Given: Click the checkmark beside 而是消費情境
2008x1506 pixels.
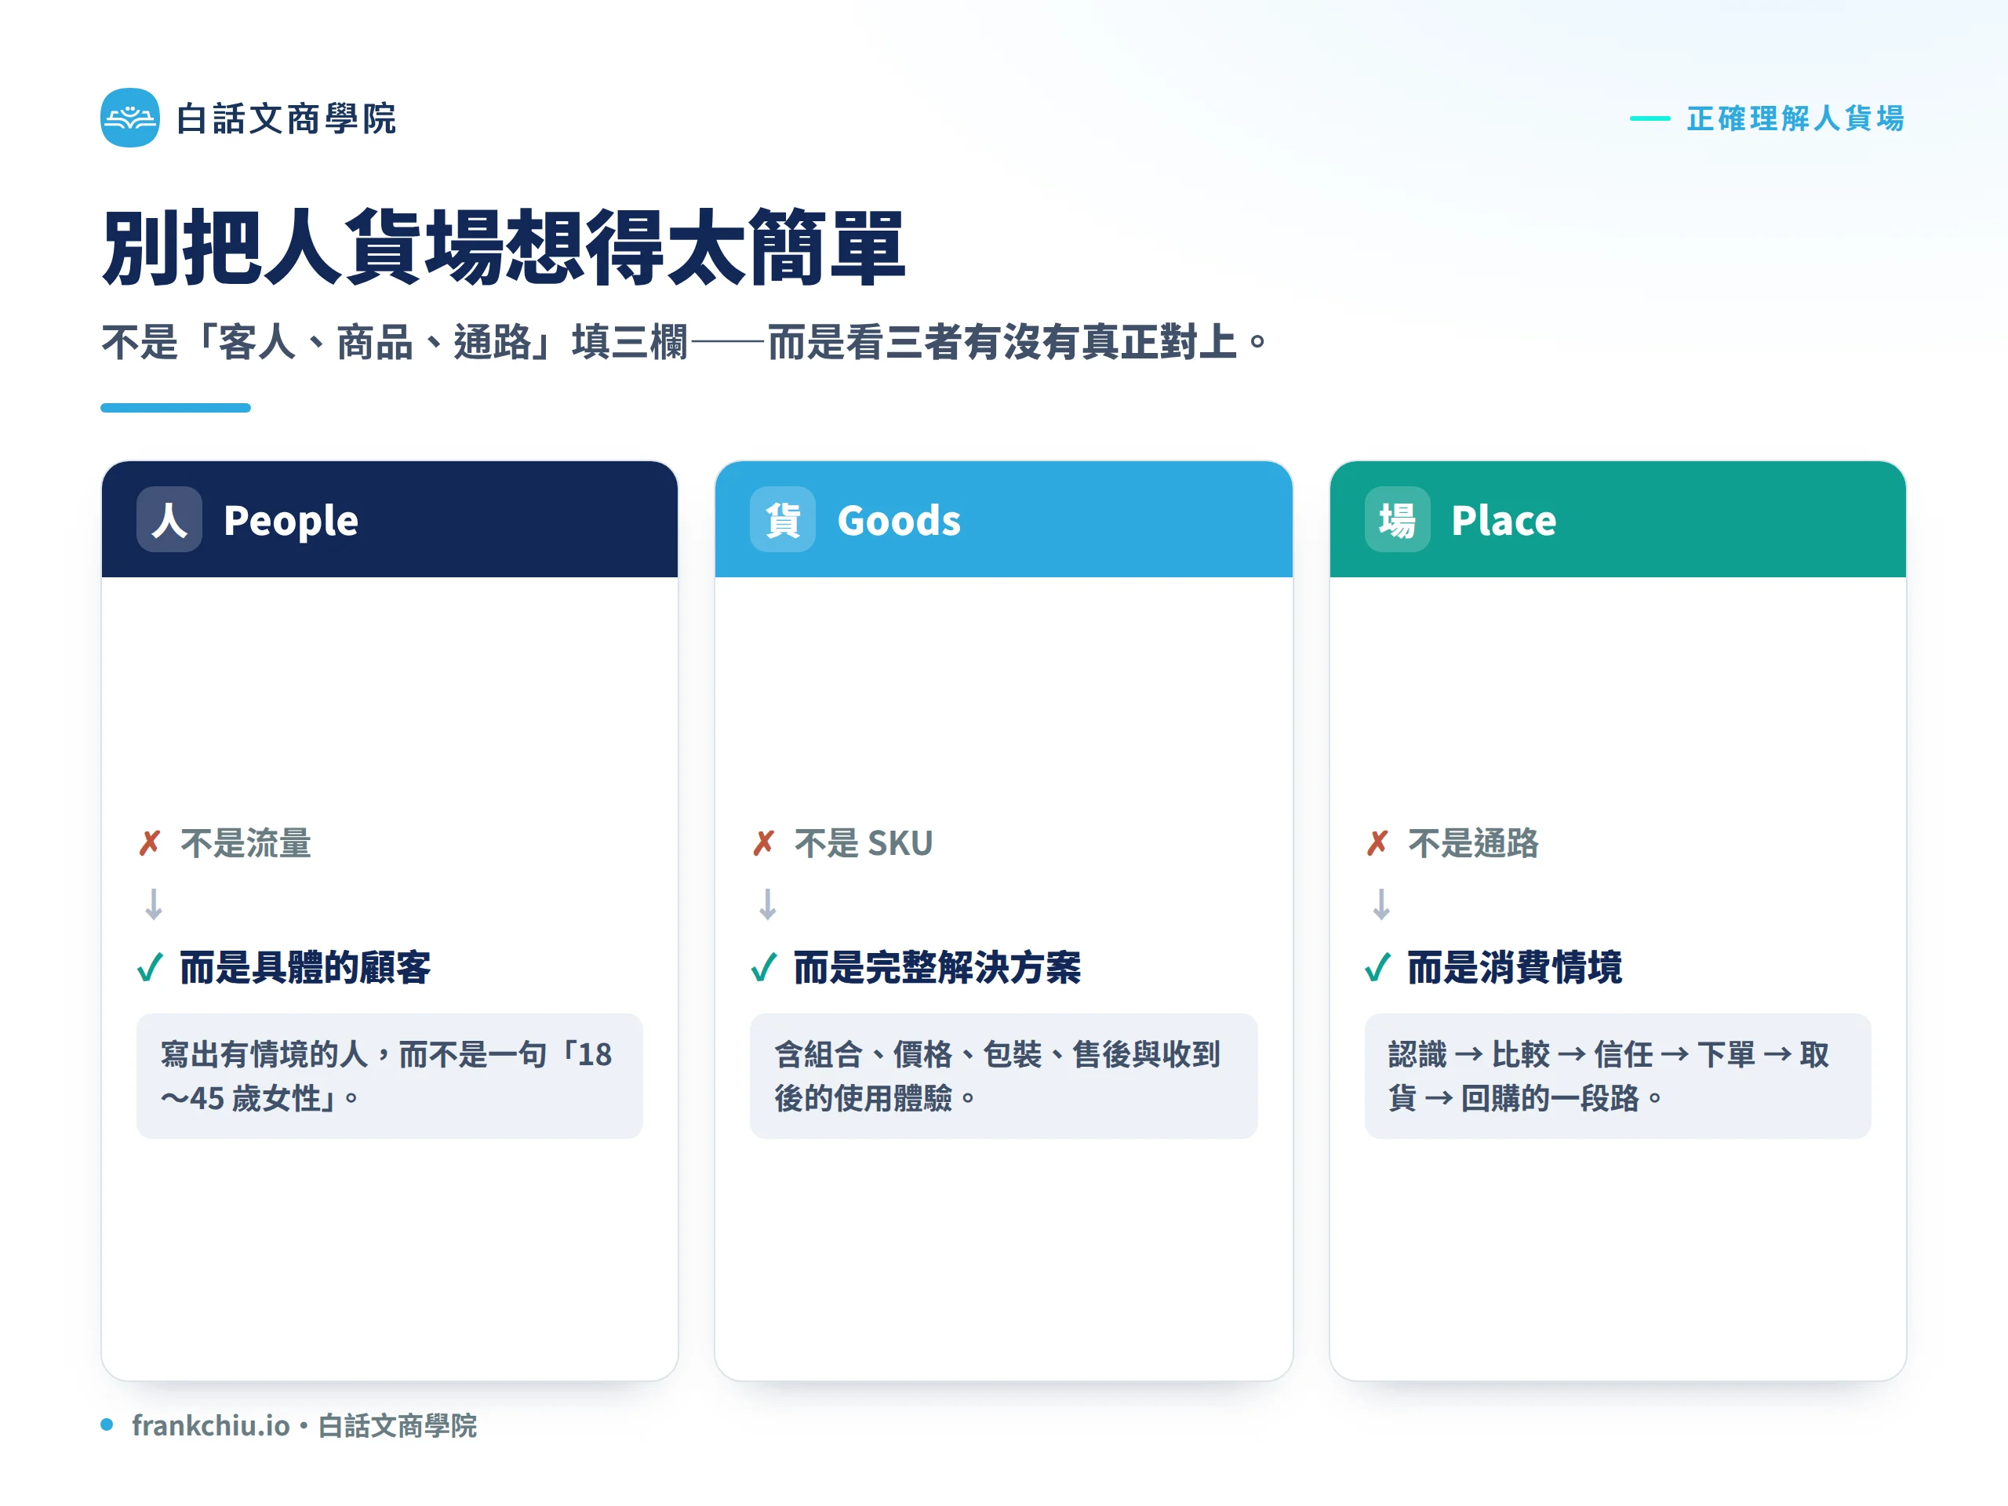Looking at the screenshot, I should [x=1377, y=968].
